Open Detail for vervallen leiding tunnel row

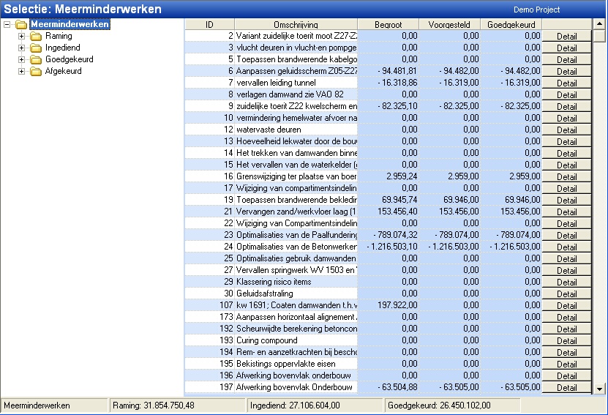coord(566,83)
